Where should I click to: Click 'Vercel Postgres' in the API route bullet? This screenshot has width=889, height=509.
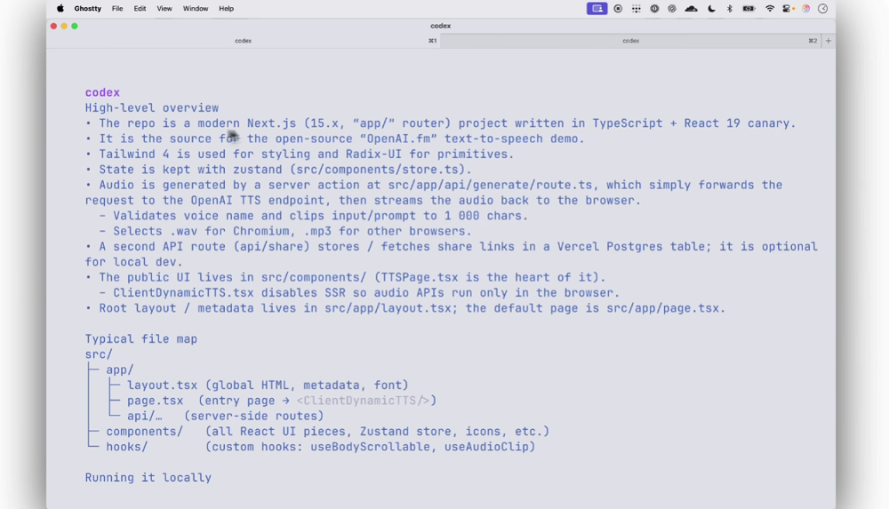coord(610,247)
